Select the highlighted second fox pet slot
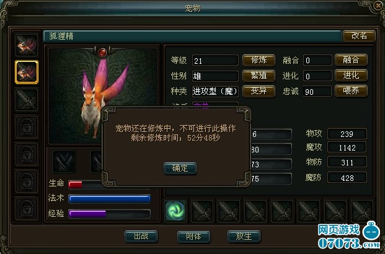 (x=27, y=72)
